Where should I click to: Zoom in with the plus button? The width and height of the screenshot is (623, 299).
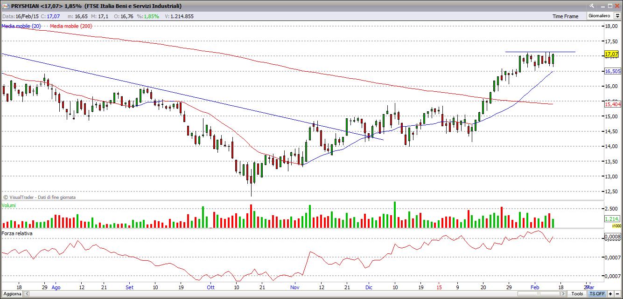tap(610, 294)
